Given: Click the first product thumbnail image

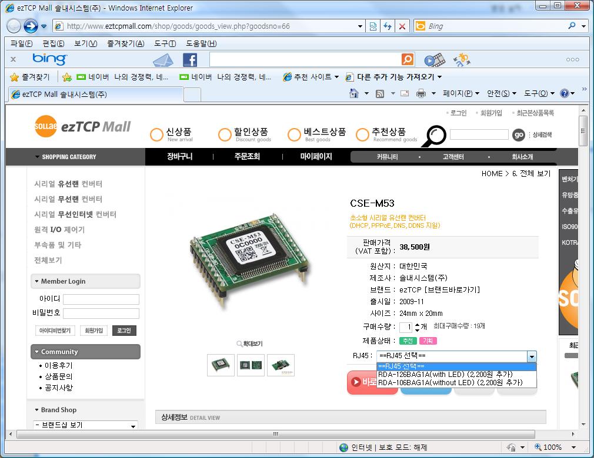Looking at the screenshot, I should point(221,365).
